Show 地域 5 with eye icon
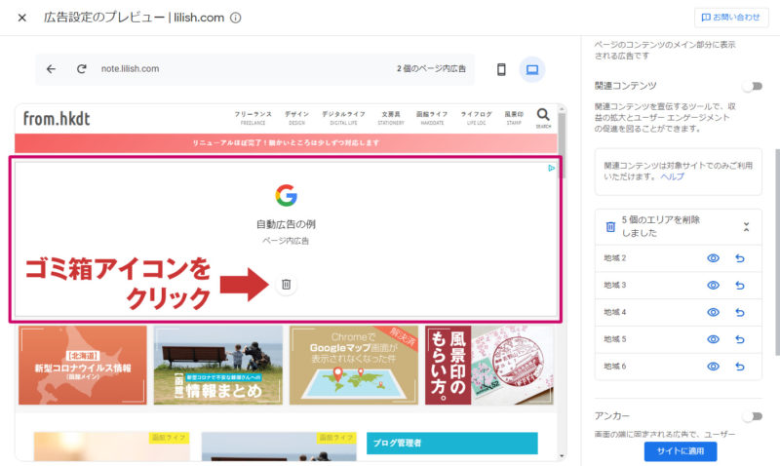 (x=714, y=339)
